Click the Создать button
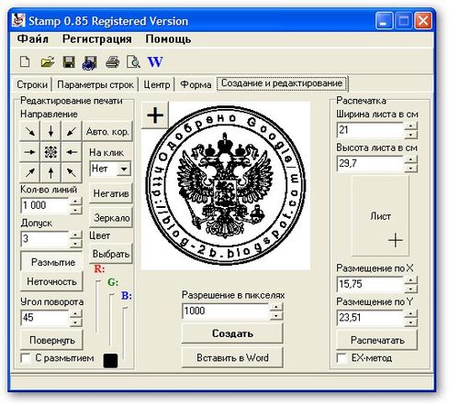The width and height of the screenshot is (459, 404). point(232,333)
